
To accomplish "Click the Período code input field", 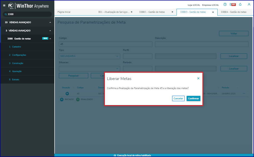I will tap(138, 69).
